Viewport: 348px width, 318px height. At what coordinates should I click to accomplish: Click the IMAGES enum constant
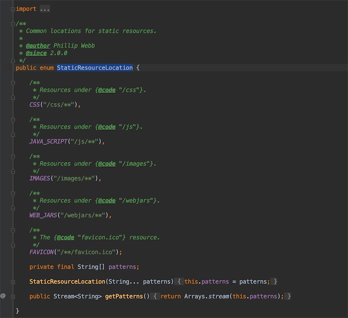pyautogui.click(x=40, y=178)
